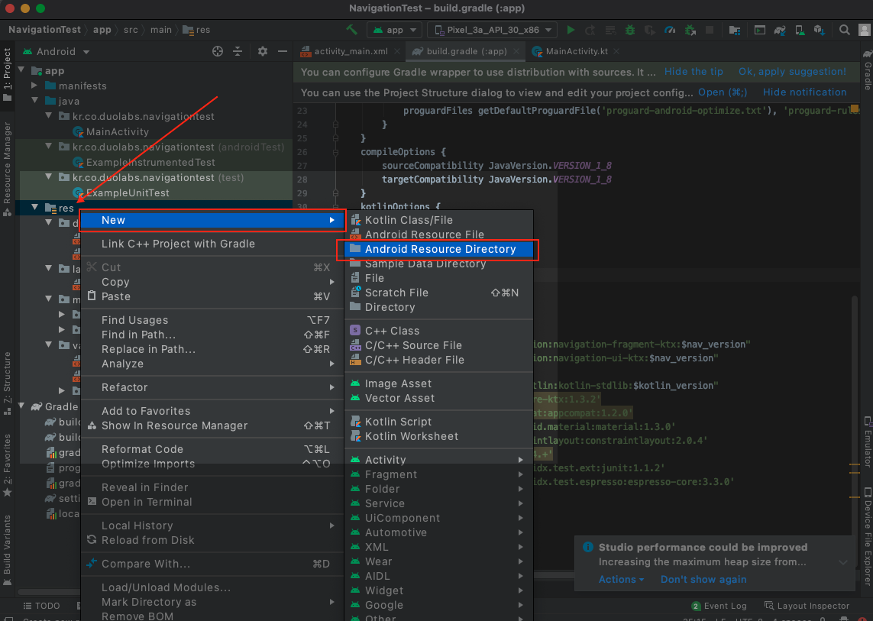The height and width of the screenshot is (621, 873).
Task: Open the SDK Manager icon
Action: point(819,30)
